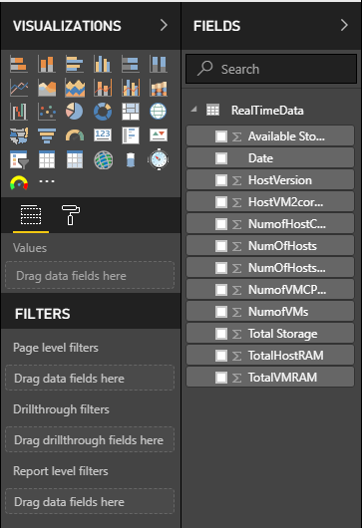Image resolution: width=362 pixels, height=528 pixels.
Task: Collapse the Visualizations pane
Action: click(164, 25)
